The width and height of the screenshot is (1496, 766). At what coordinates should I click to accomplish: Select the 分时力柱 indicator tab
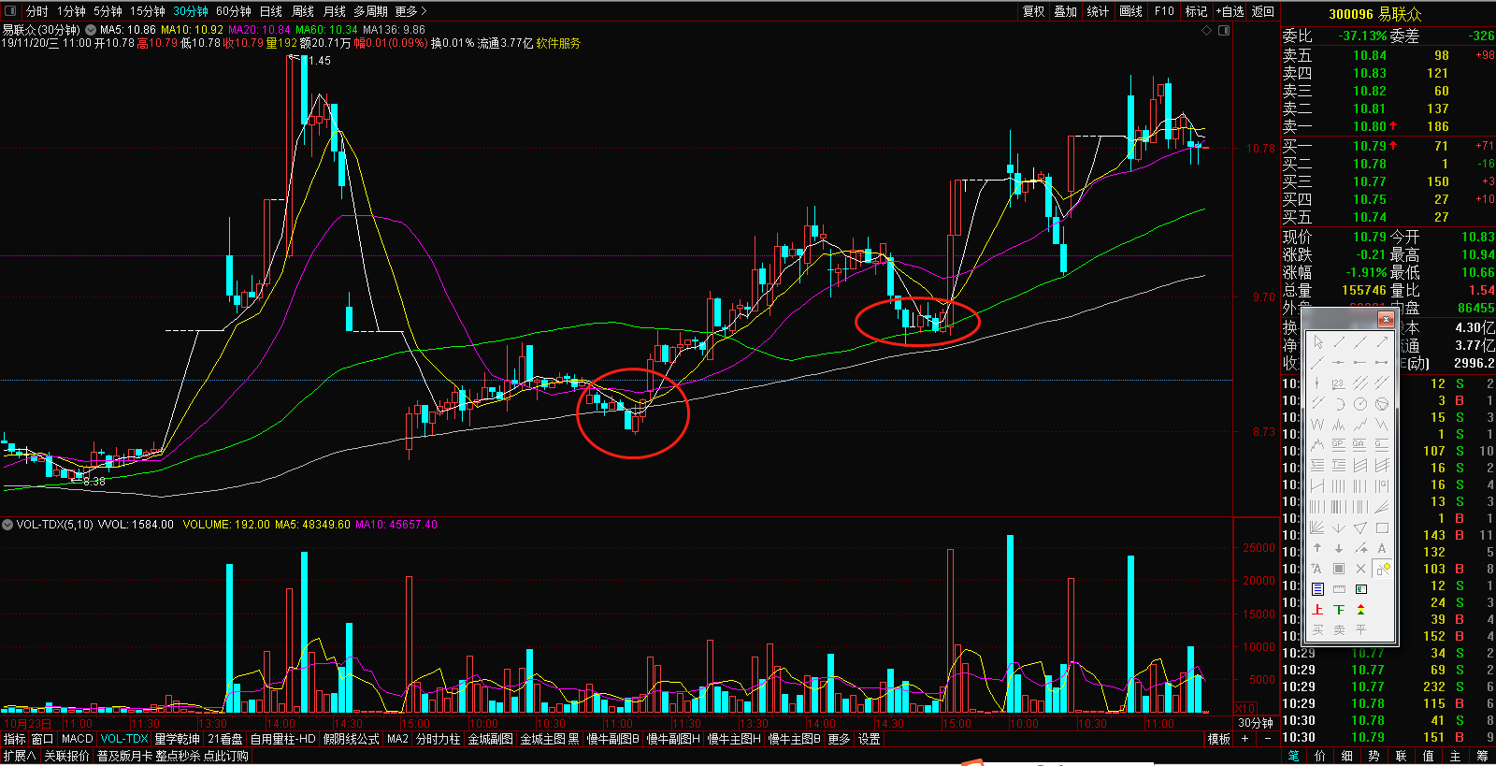[439, 739]
